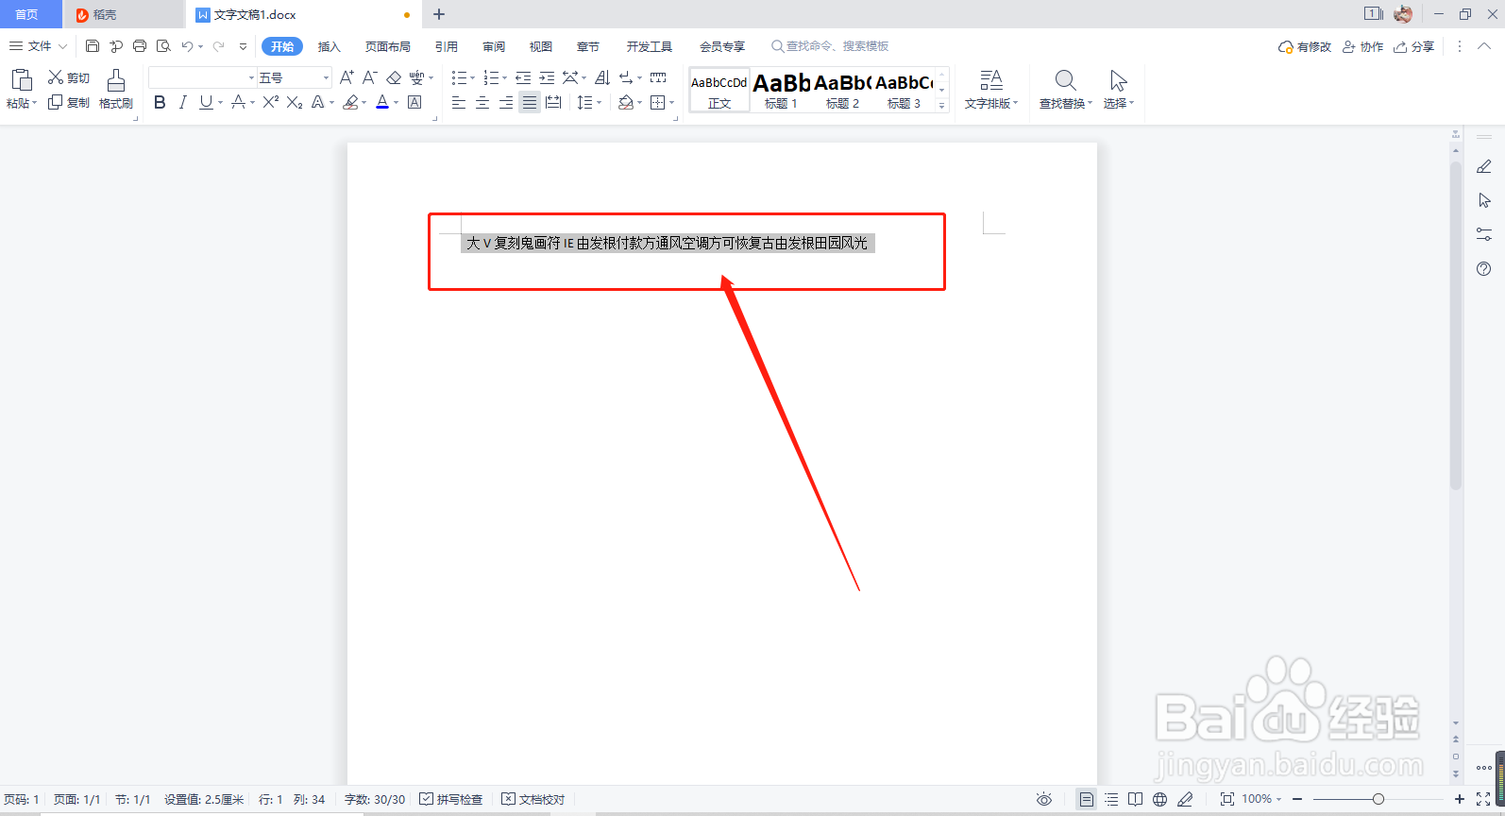Viewport: 1505px width, 816px height.
Task: Cut selection with 剪切 scissors button
Action: 69,77
